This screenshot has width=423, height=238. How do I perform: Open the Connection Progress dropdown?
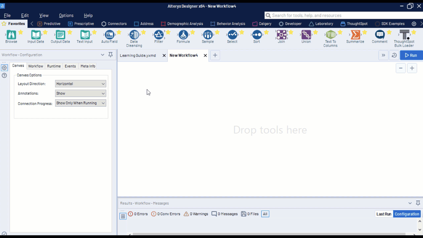(80, 103)
